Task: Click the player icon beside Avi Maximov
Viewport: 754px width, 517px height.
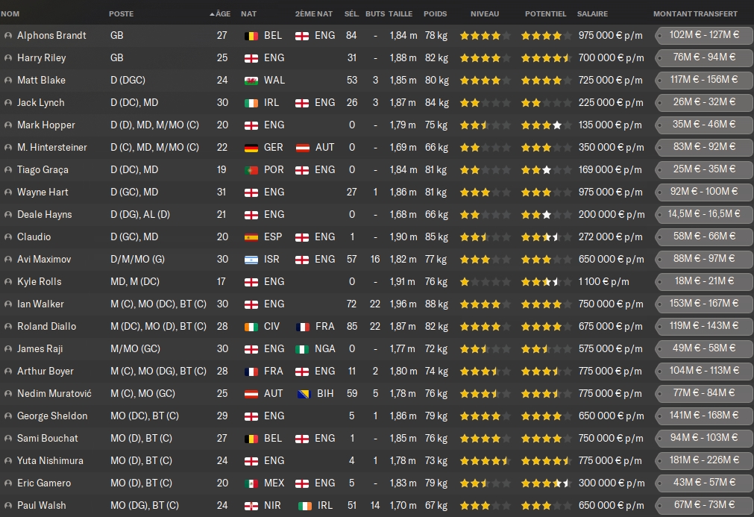Action: [x=7, y=259]
